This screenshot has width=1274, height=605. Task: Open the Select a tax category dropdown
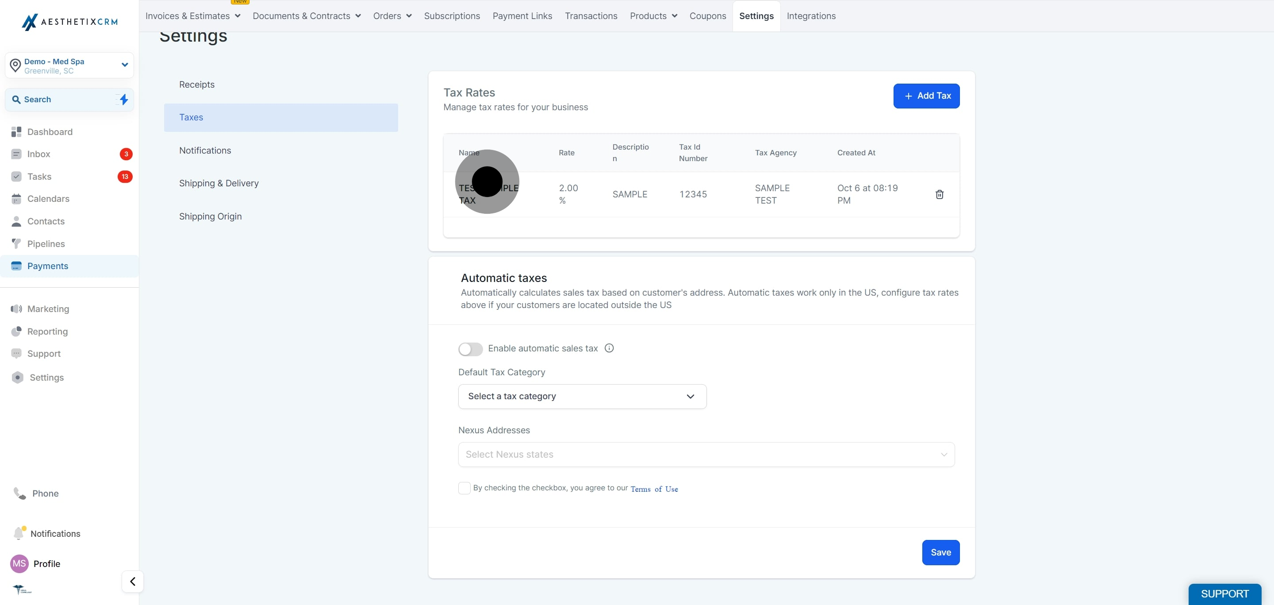[x=582, y=396]
